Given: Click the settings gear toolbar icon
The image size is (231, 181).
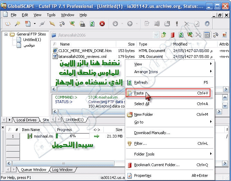Looking at the screenshot, I should 207,24.
